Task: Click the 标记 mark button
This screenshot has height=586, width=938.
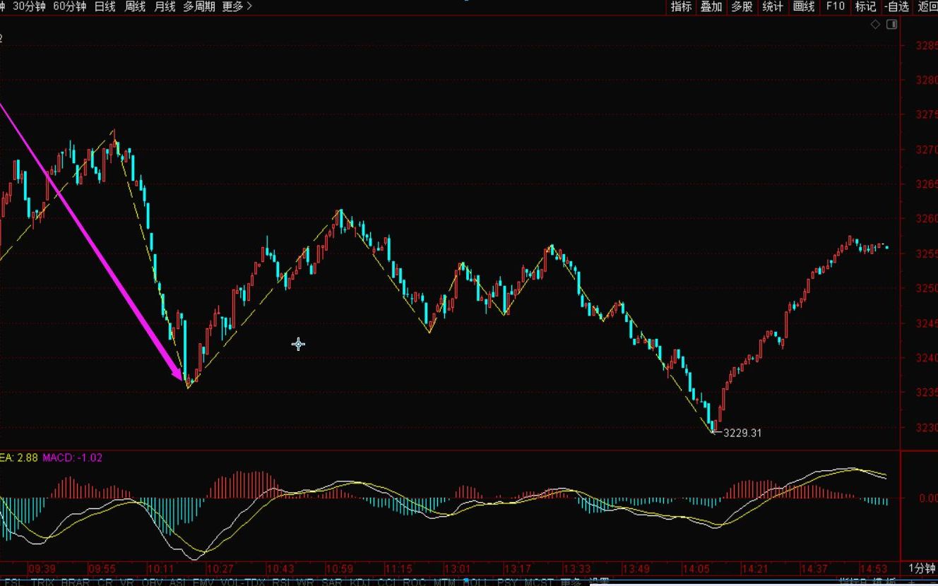Action: [865, 6]
